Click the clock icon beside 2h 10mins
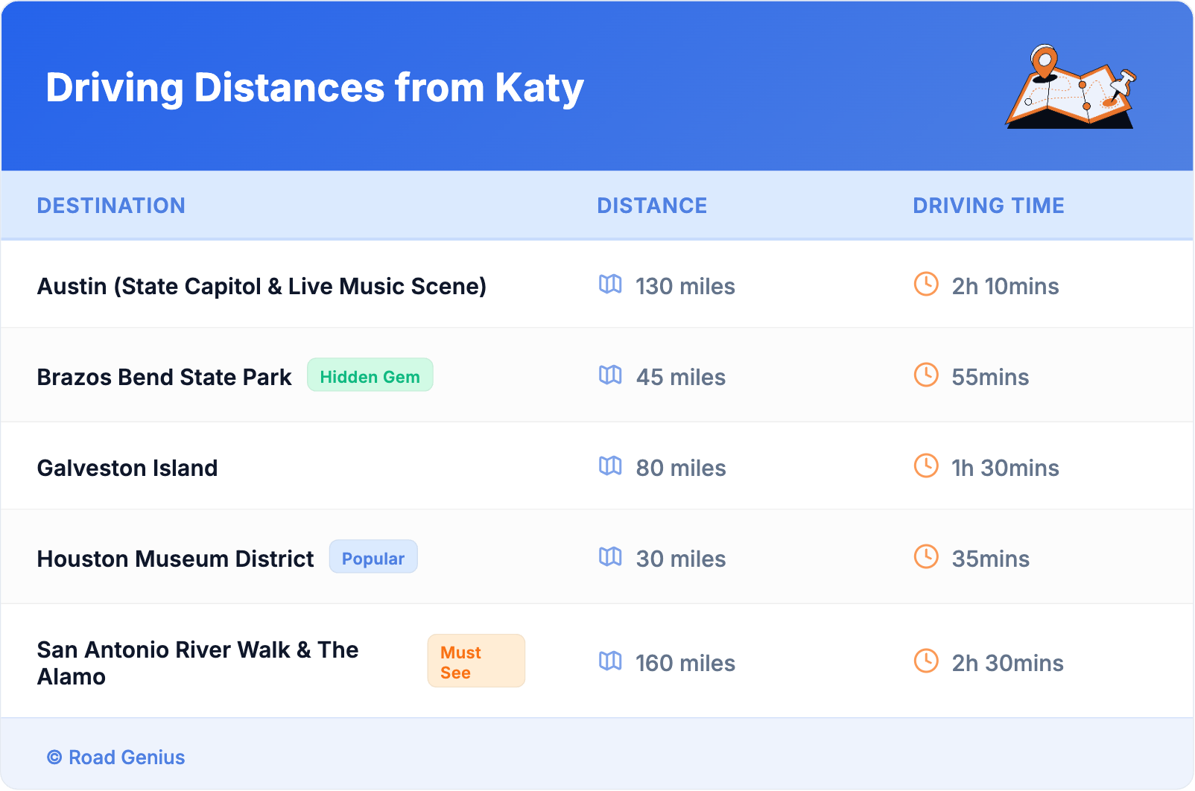 [x=926, y=285]
